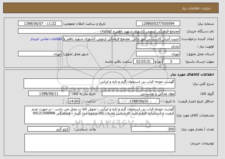Click the ساعت field showing 14:00

coord(74,101)
